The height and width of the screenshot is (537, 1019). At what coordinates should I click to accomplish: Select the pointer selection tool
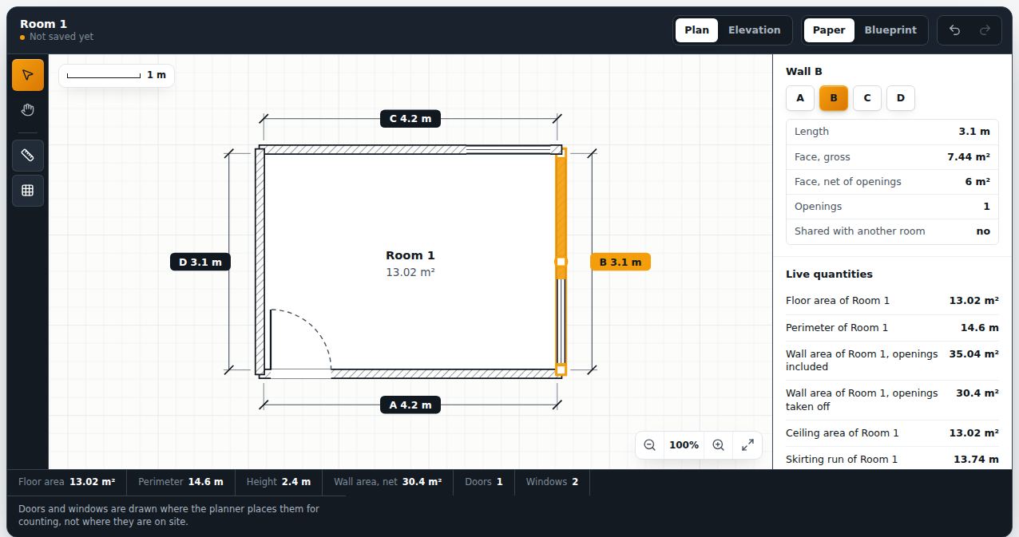[x=28, y=75]
